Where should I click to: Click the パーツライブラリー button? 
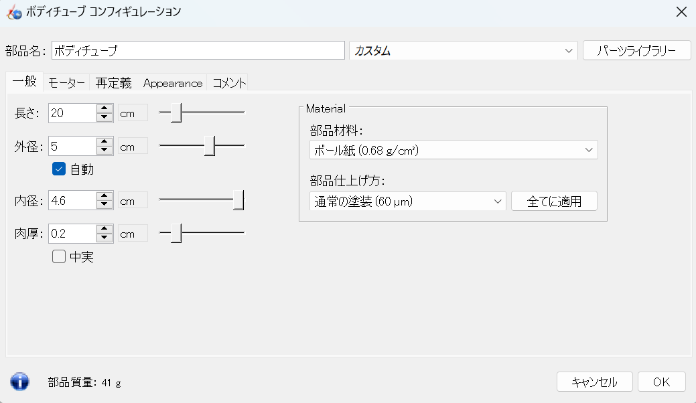point(636,51)
